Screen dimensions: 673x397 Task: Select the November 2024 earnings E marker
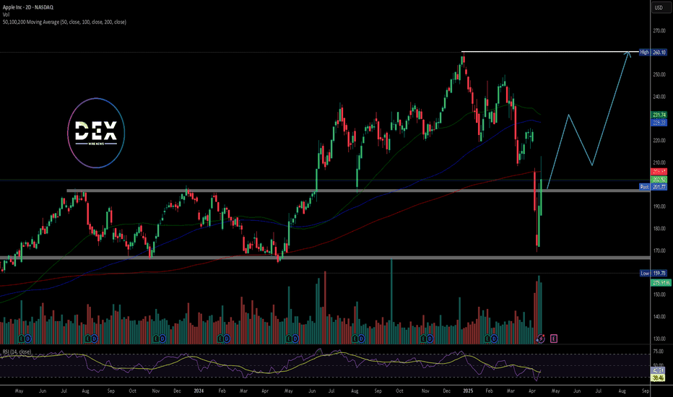click(x=424, y=339)
